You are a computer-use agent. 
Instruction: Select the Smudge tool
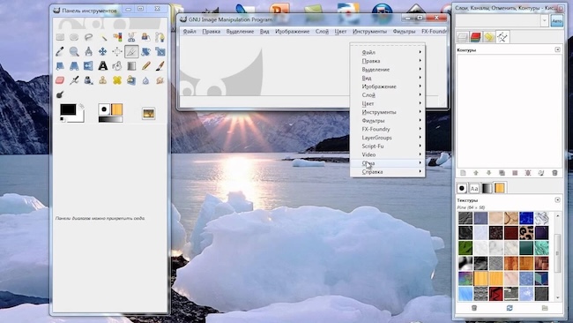[160, 80]
